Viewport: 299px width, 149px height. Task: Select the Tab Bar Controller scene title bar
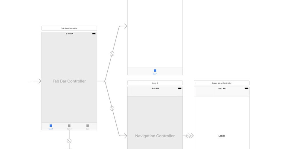pos(69,28)
